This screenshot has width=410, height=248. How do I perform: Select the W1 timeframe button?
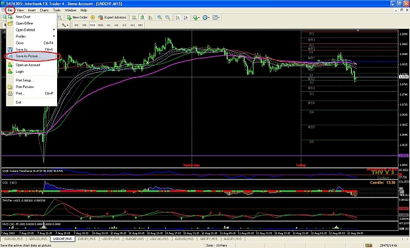[x=133, y=25]
